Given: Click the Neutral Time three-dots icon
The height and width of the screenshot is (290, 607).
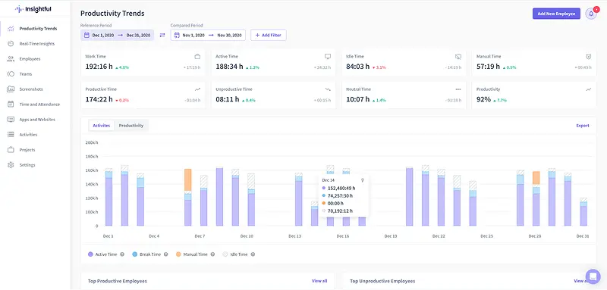Looking at the screenshot, I should (458, 89).
